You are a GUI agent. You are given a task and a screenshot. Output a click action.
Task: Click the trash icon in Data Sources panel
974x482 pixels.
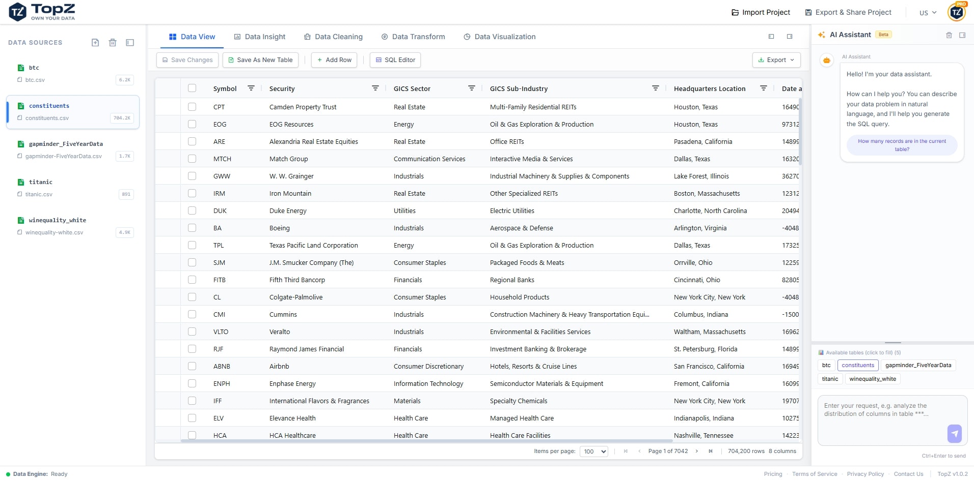click(x=113, y=43)
